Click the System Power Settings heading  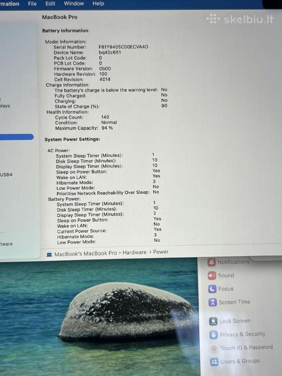tap(72, 139)
